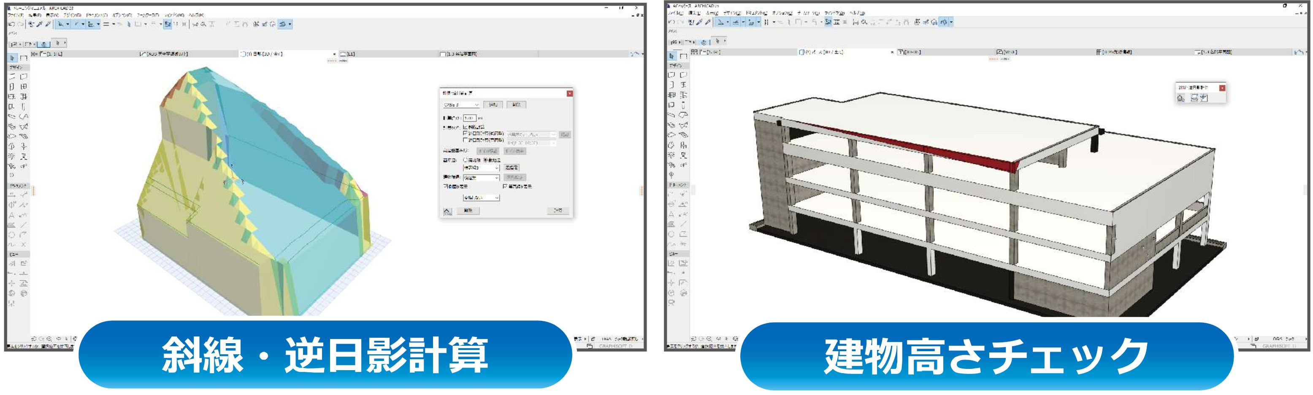Click the middle icon in small floating palette
This screenshot has height=395, width=1313.
pyautogui.click(x=1194, y=98)
